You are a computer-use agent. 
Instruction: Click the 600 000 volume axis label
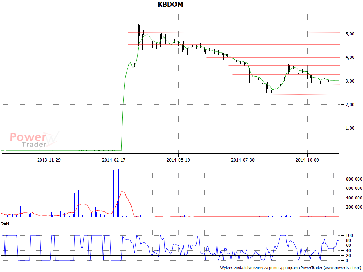(x=354, y=188)
